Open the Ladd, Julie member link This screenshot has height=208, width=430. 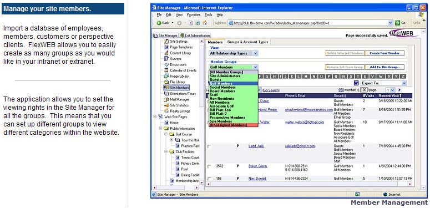[x=256, y=146]
